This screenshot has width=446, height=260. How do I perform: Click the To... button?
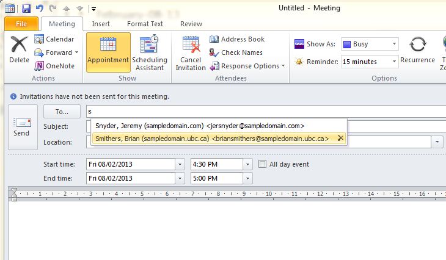tap(62, 112)
